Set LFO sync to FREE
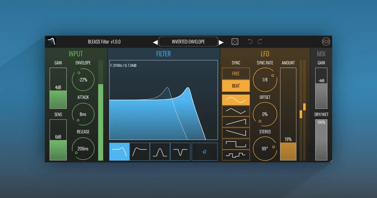Viewport: 377px width, 198px height. [x=236, y=74]
